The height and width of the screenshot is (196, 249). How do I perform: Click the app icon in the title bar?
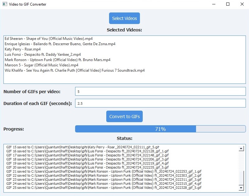pyautogui.click(x=5, y=4)
